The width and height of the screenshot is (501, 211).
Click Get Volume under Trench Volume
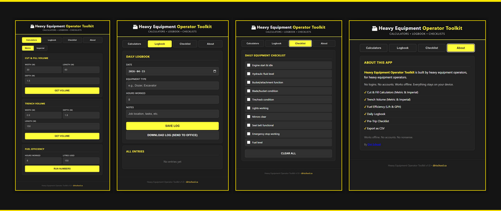(x=62, y=136)
